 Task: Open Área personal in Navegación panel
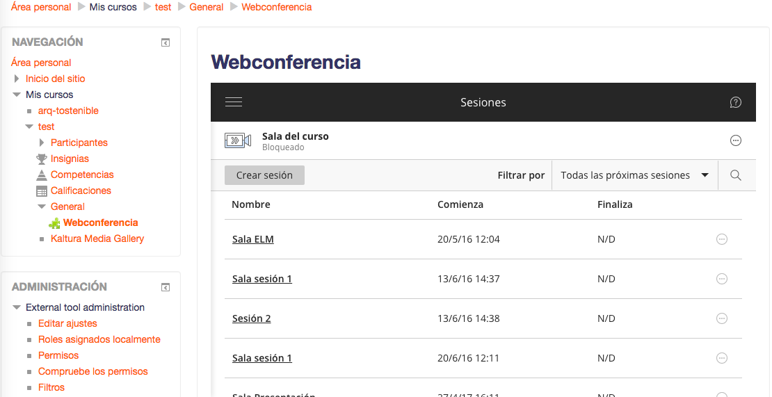point(41,63)
